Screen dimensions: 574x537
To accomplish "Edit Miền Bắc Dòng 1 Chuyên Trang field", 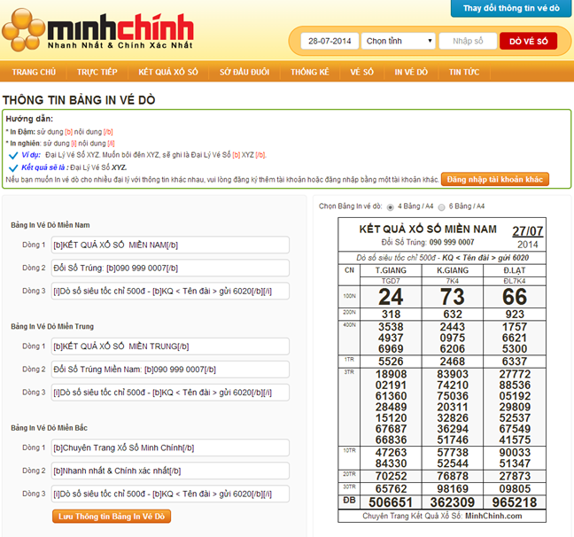I will (x=170, y=448).
